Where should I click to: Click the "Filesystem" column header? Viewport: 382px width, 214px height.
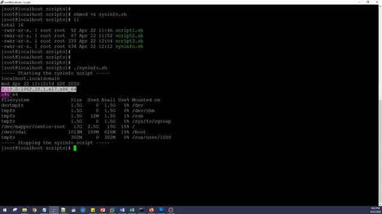(x=15, y=100)
